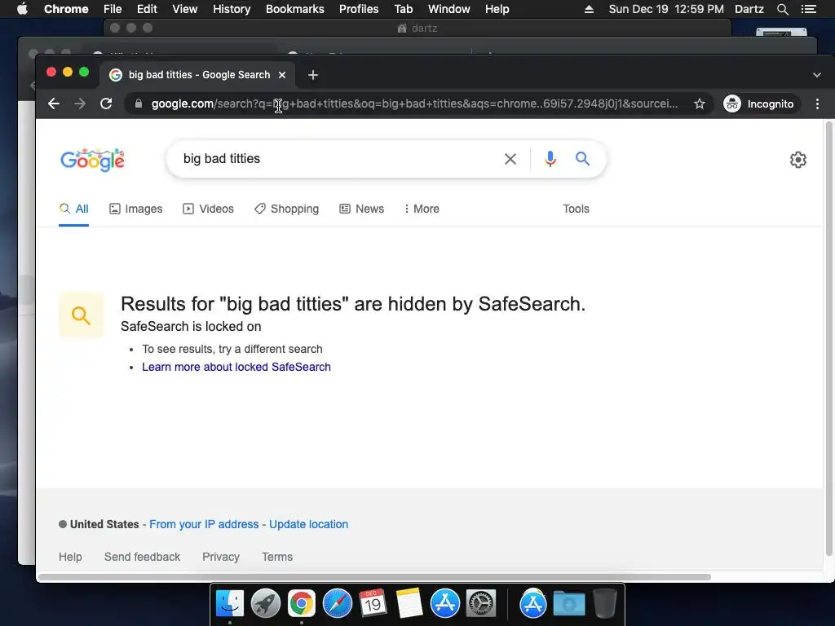Click the Dartz user name in menu bar

pos(749,9)
